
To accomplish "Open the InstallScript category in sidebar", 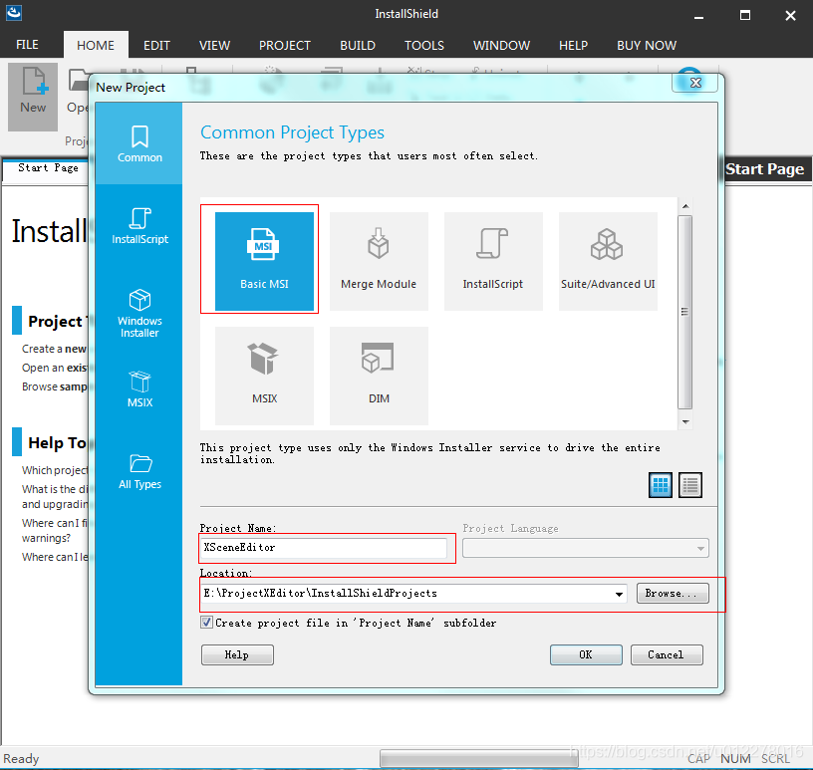I will 139,226.
